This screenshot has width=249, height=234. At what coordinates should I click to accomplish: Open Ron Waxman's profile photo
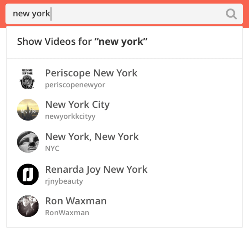click(28, 206)
